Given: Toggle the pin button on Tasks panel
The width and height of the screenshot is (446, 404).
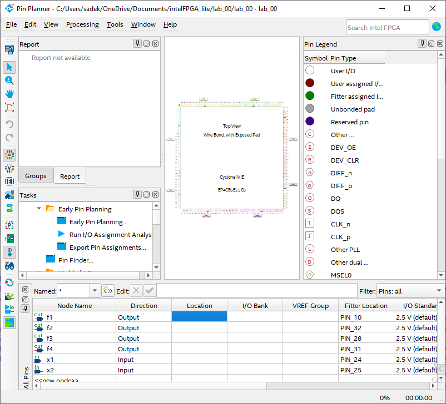Looking at the screenshot, I should pos(137,195).
